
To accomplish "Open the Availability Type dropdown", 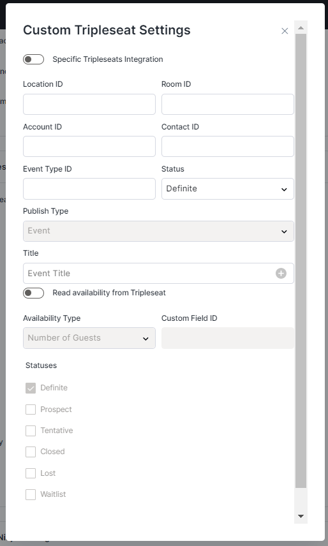I will [x=89, y=338].
